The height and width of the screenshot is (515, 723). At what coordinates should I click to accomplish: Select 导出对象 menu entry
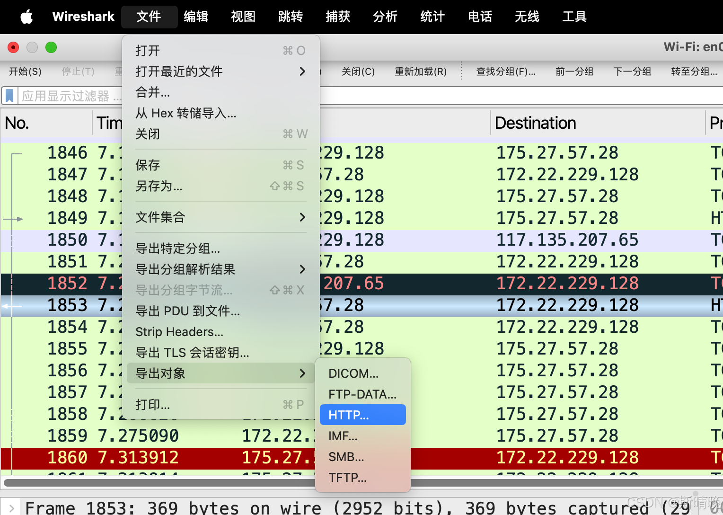[x=221, y=373]
